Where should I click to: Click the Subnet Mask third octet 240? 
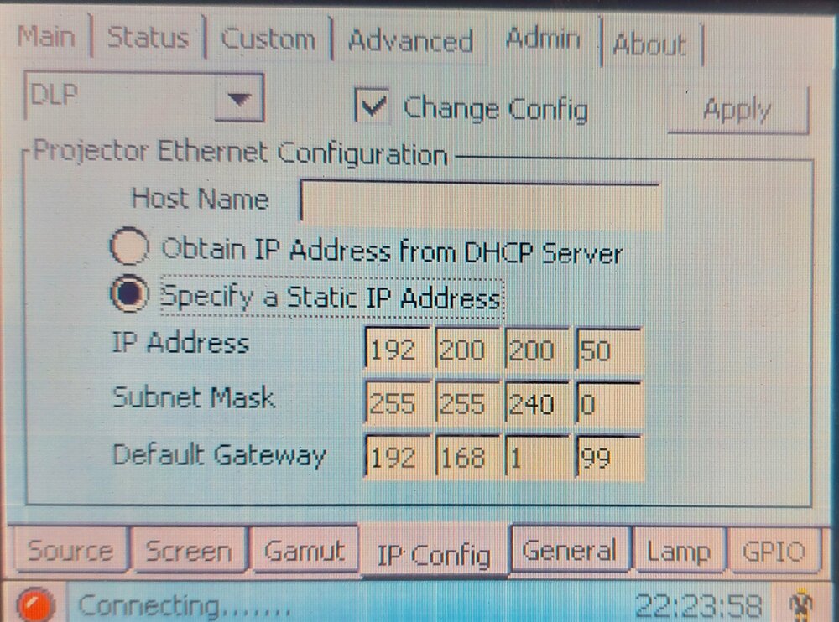537,402
